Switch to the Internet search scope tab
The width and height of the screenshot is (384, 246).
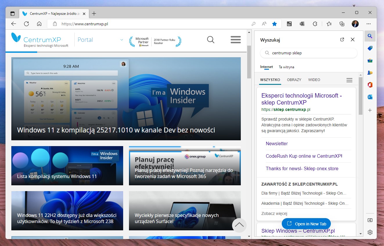[x=267, y=67]
